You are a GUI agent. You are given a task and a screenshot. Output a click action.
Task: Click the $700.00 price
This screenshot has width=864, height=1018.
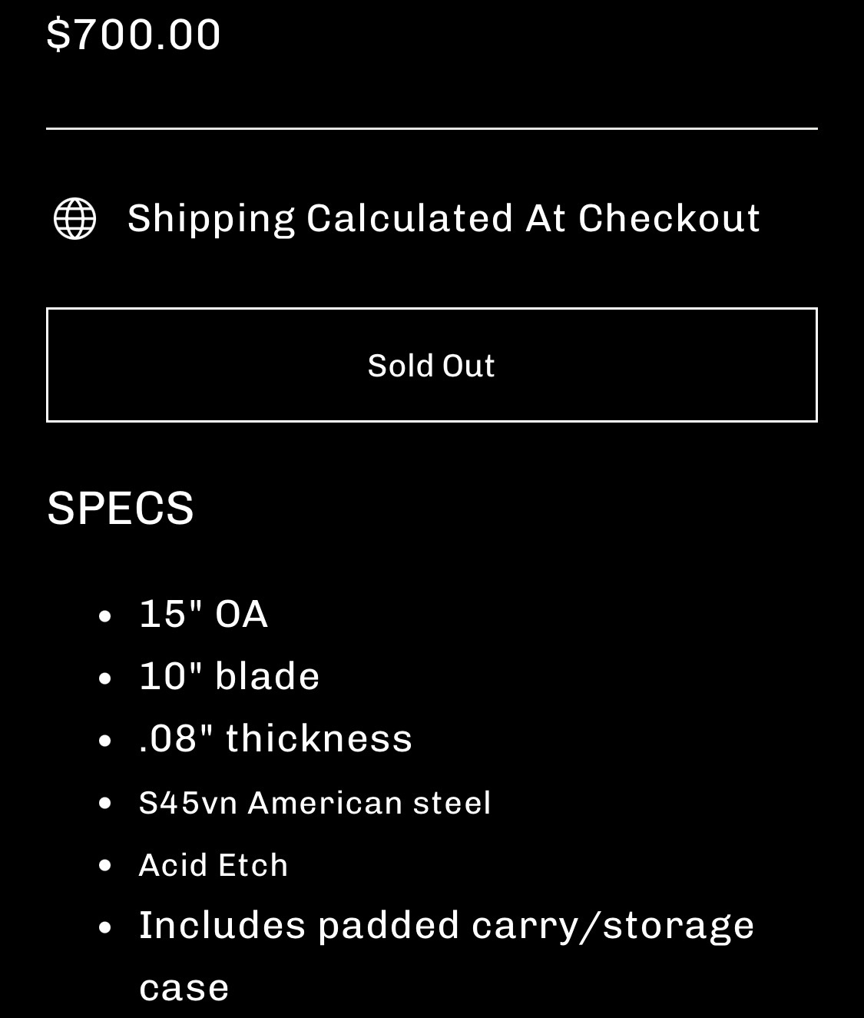coord(134,35)
